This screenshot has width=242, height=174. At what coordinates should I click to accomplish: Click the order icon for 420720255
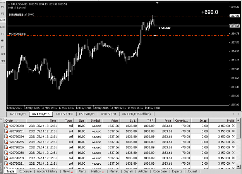[6, 142]
